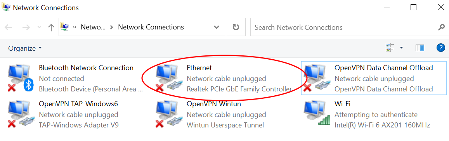The image size is (449, 141).
Task: Click the Back navigation arrow
Action: pos(8,28)
